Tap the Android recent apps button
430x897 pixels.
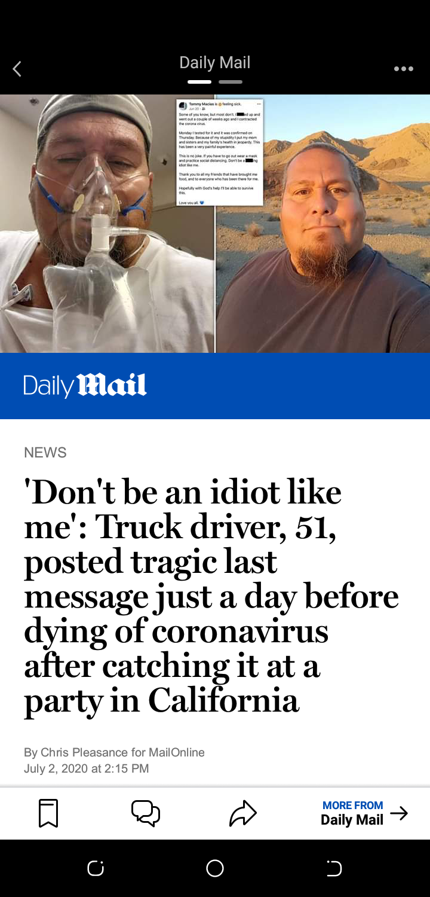point(95,868)
